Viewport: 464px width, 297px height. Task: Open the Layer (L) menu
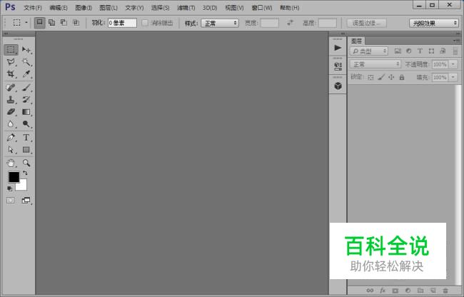[x=109, y=8]
